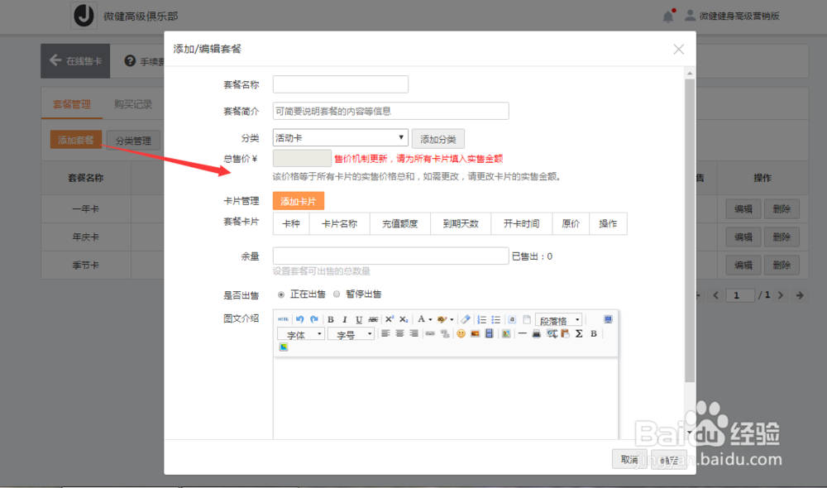This screenshot has width=827, height=488.
Task: Click the print icon in editor
Action: 537,333
